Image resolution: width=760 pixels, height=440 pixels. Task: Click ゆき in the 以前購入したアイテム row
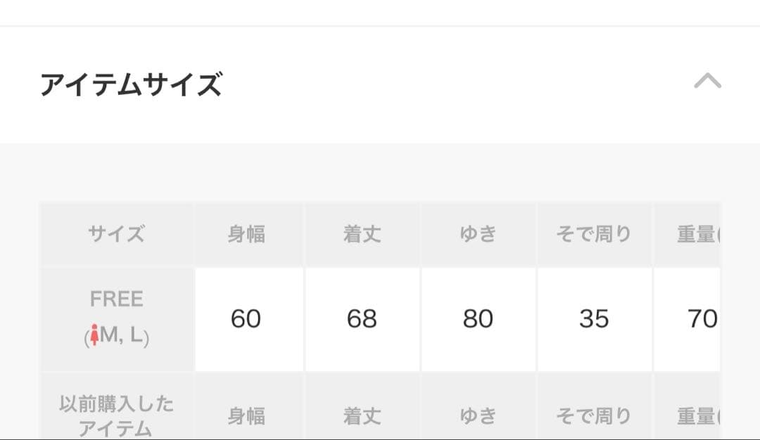pos(478,416)
